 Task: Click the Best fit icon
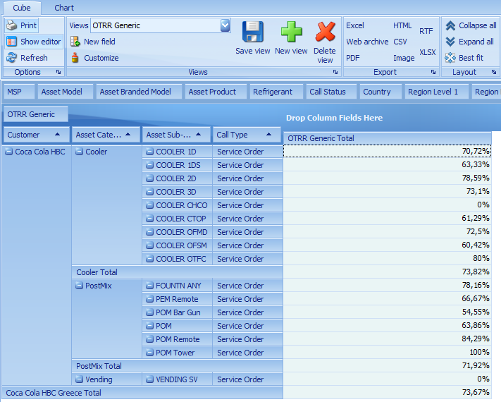(450, 58)
